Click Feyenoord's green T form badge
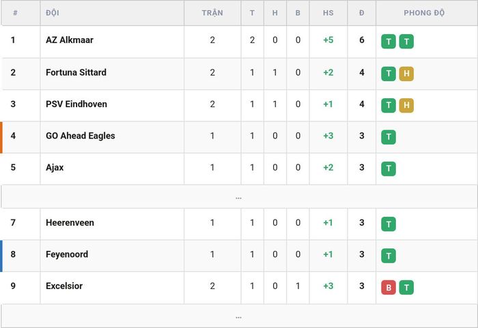The height and width of the screenshot is (328, 478). [389, 256]
